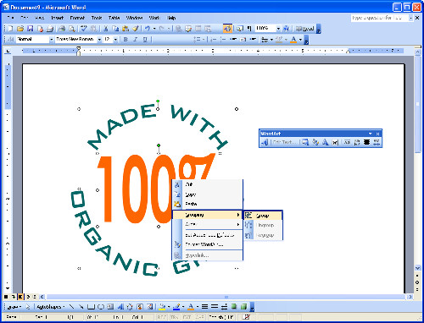Click the Open folder icon

pyautogui.click(x=20, y=29)
